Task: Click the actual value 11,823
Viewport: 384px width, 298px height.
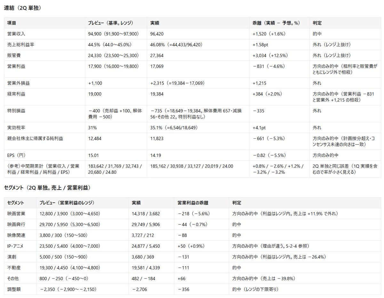Action: [157, 138]
